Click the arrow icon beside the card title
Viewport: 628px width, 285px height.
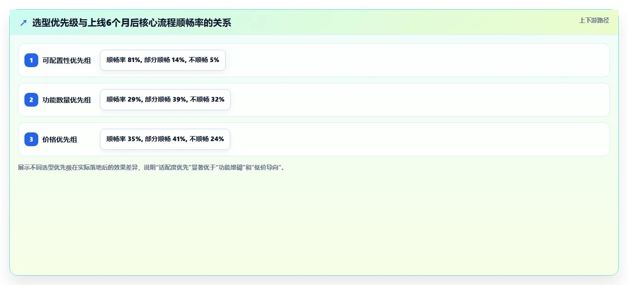(x=23, y=23)
